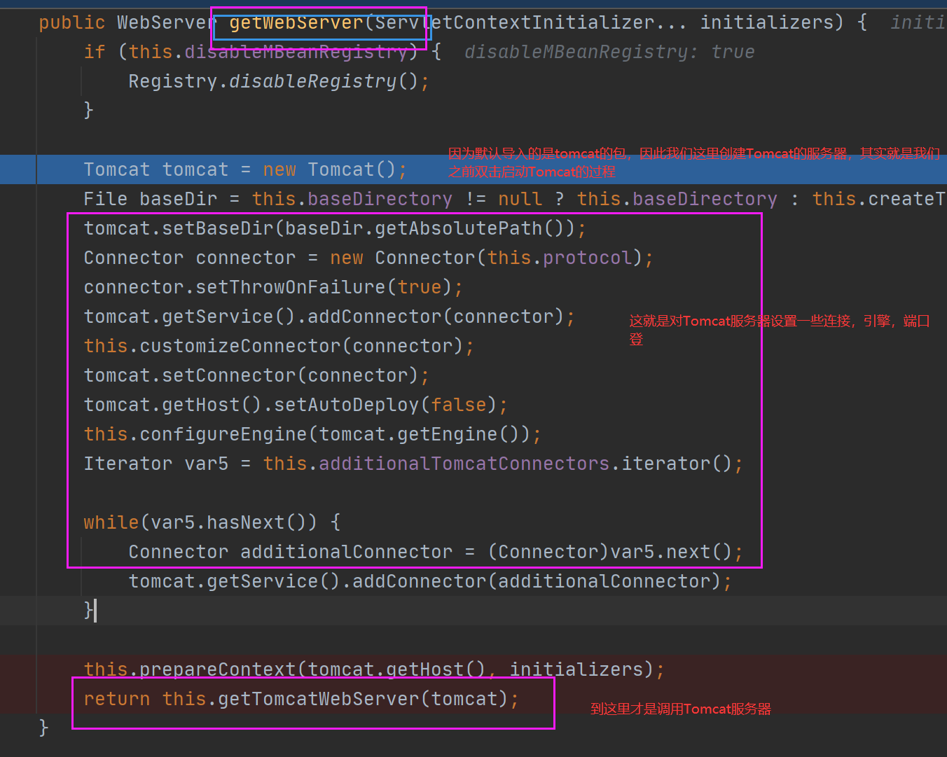Viewport: 947px width, 757px height.
Task: Click the Registry.disableRegistry() method call
Action: [x=277, y=81]
